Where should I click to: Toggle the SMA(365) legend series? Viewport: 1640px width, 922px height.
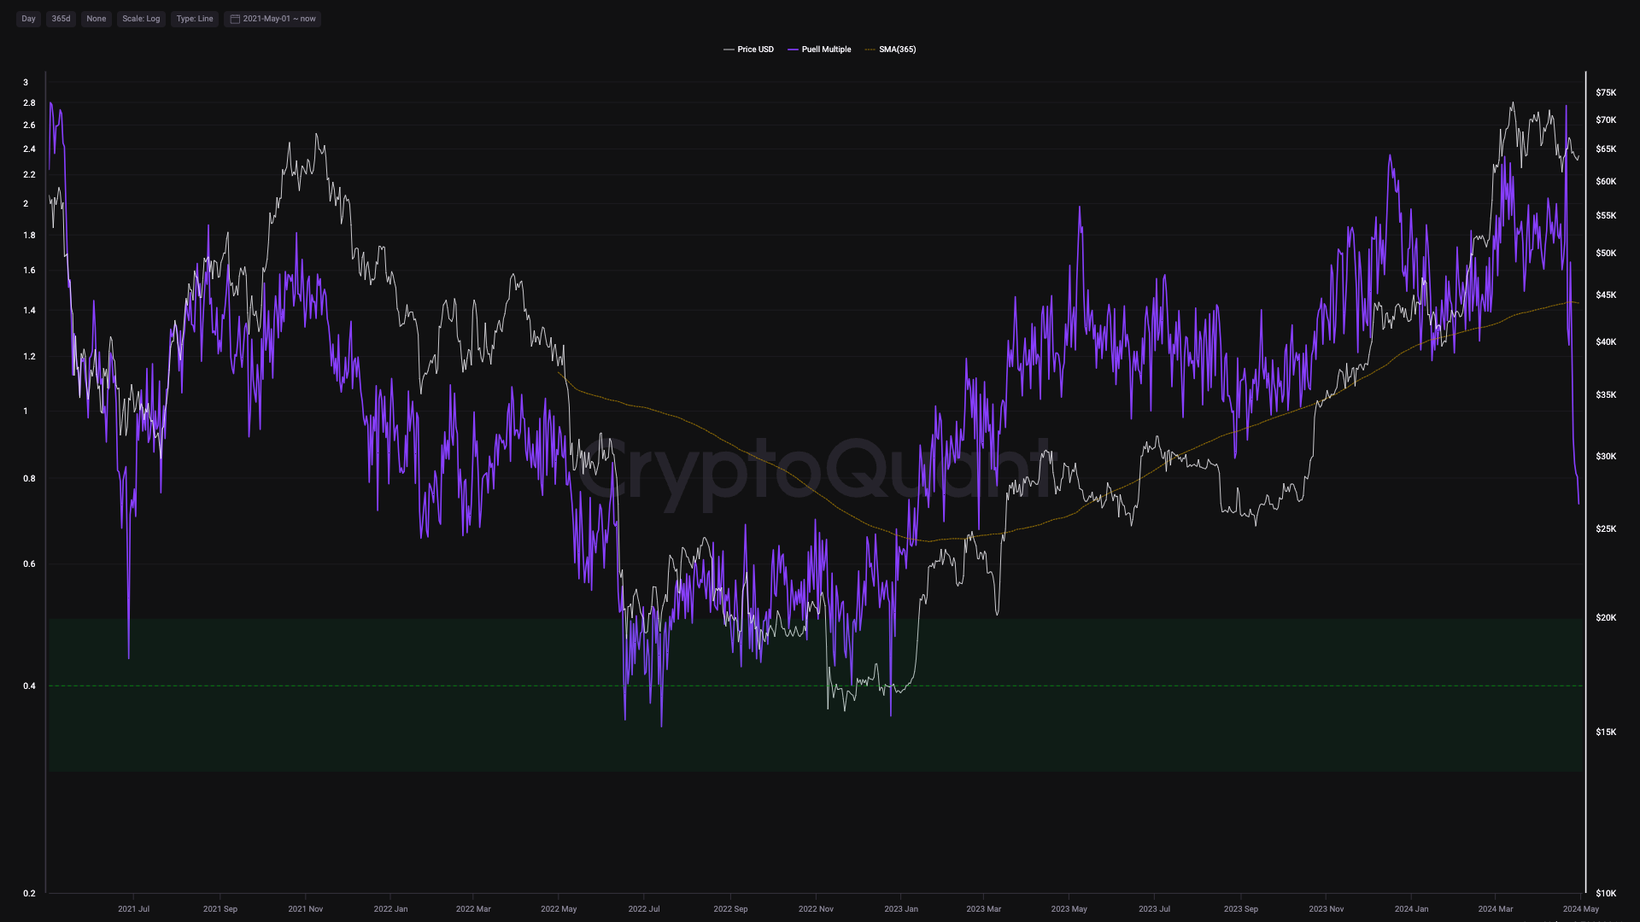tap(897, 50)
